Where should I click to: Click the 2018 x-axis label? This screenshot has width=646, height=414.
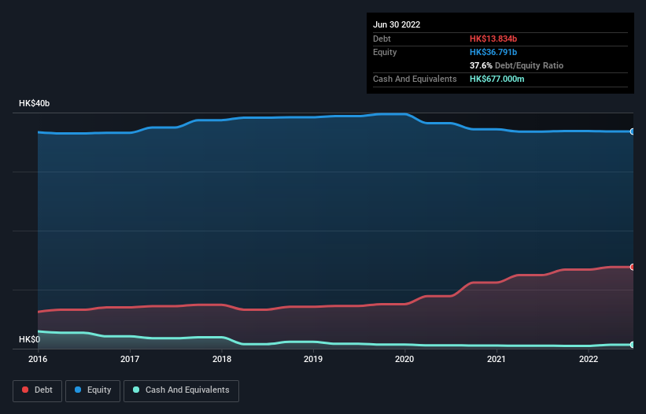222,359
